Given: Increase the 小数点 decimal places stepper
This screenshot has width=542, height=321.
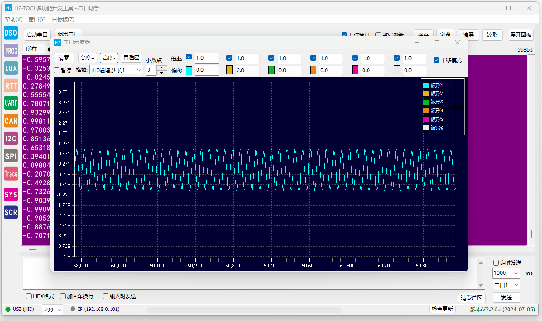Looking at the screenshot, I should [162, 68].
